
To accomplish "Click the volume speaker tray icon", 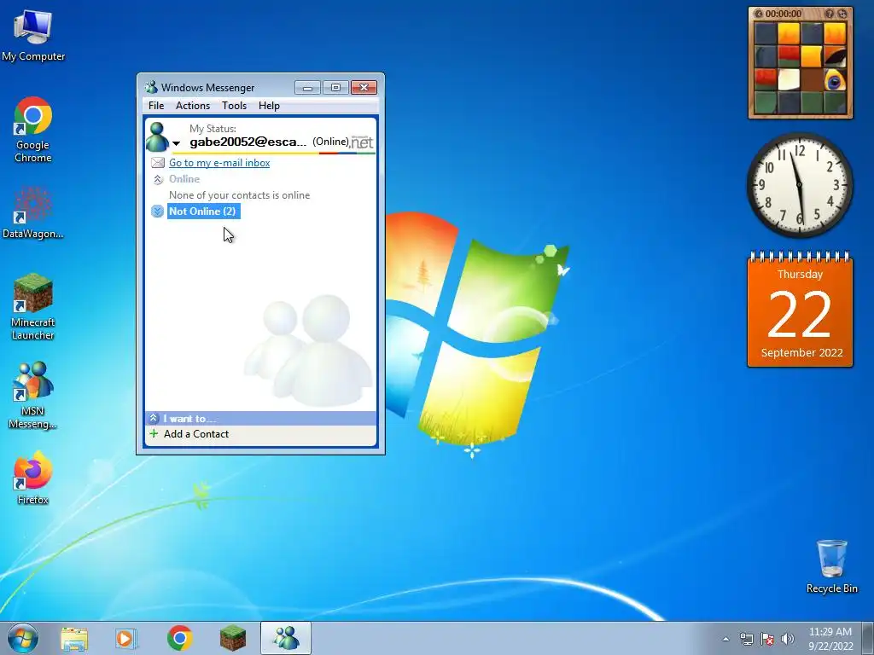I will point(788,639).
